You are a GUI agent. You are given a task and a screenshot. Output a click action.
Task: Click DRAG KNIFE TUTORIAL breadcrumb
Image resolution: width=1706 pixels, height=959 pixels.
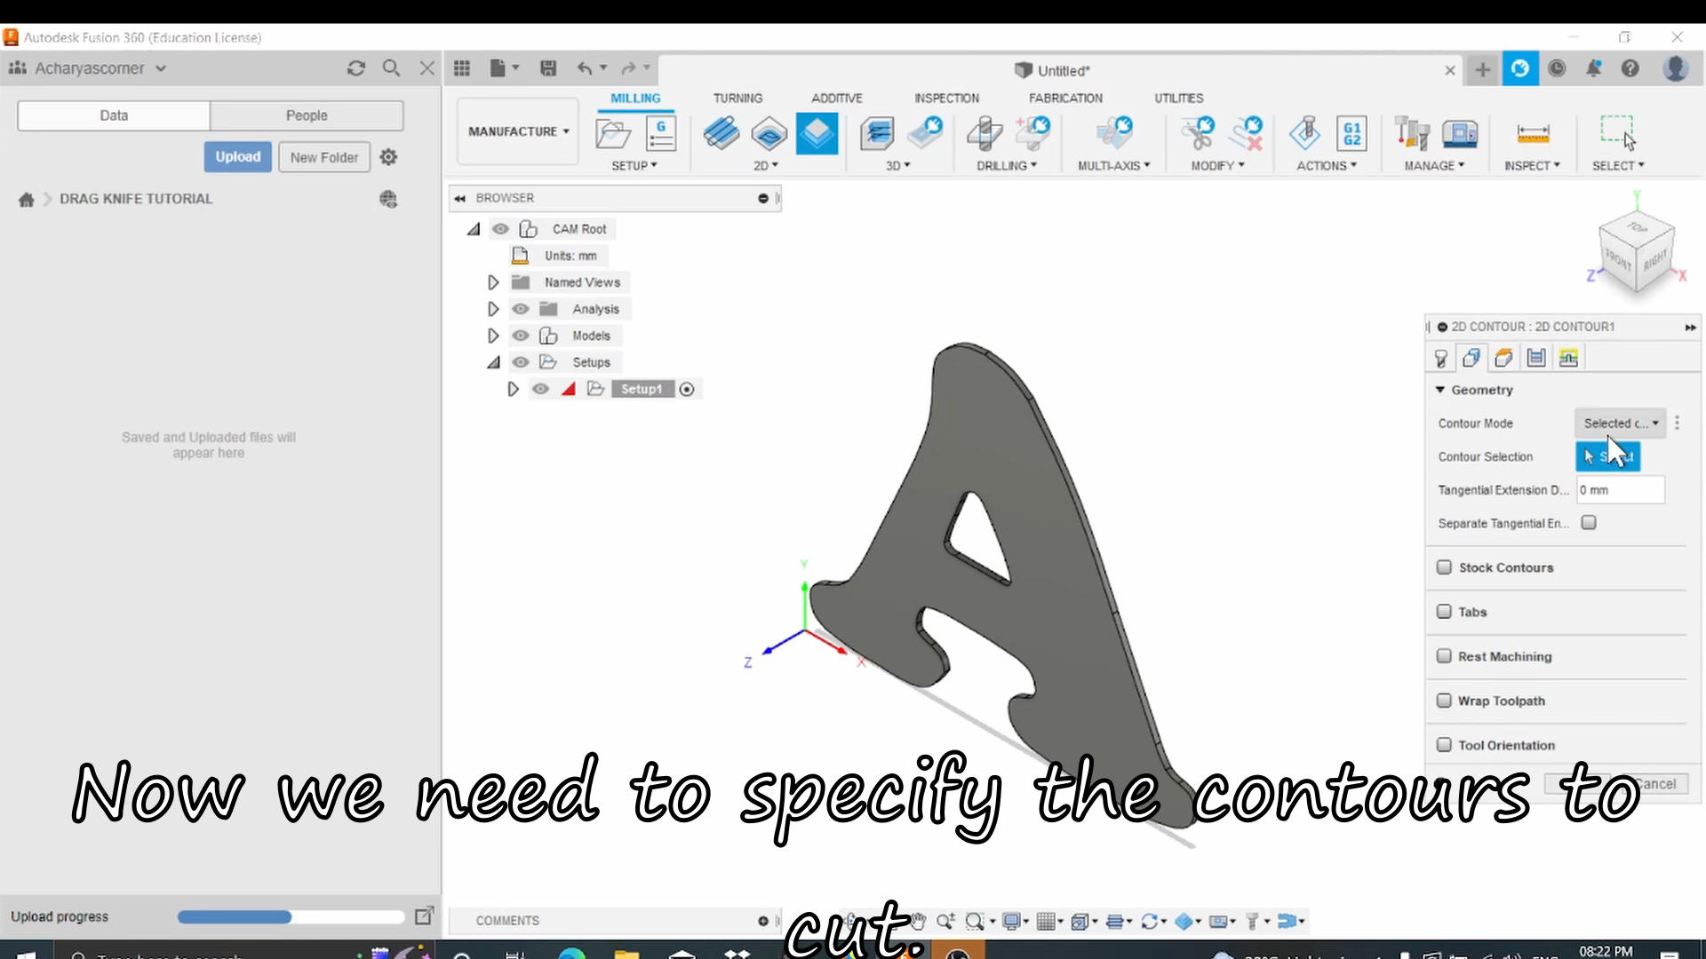pos(136,199)
